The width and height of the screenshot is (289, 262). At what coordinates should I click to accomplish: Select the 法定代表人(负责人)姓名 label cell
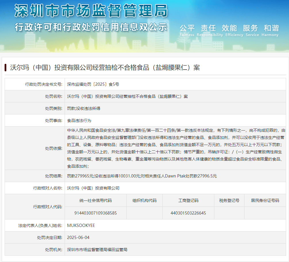click(35, 225)
